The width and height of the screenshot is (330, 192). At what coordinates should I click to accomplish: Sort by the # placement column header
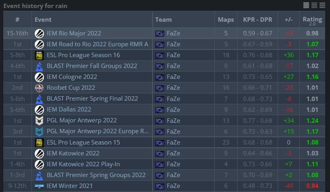(x=17, y=20)
